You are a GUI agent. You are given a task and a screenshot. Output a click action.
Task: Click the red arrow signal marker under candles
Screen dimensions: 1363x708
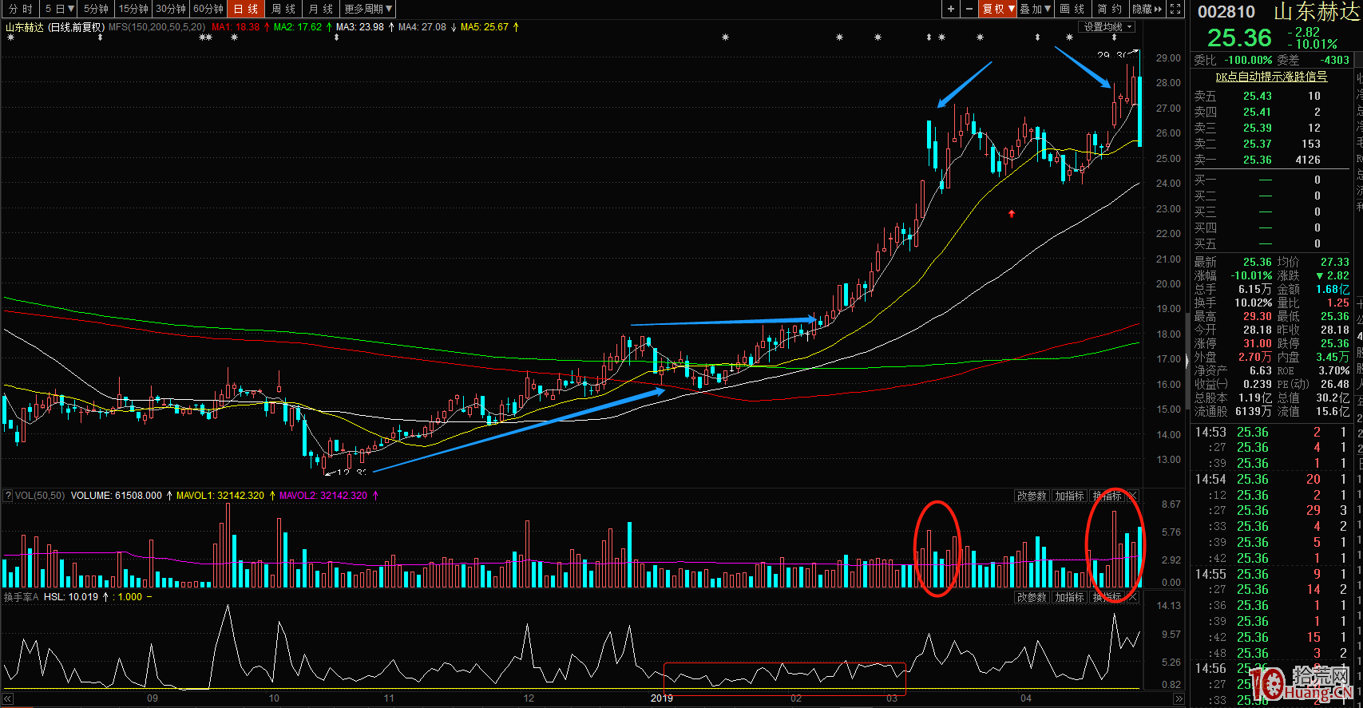1012,213
